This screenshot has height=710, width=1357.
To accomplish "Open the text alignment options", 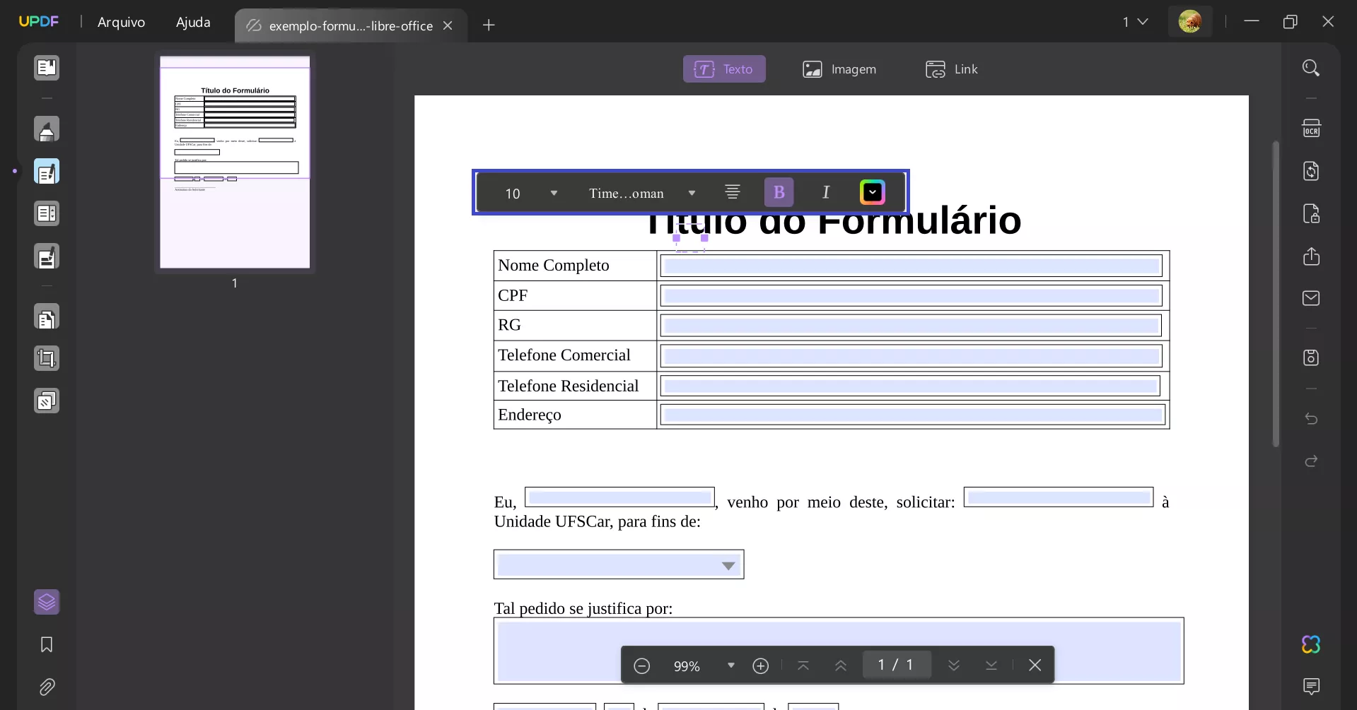I will 733,192.
